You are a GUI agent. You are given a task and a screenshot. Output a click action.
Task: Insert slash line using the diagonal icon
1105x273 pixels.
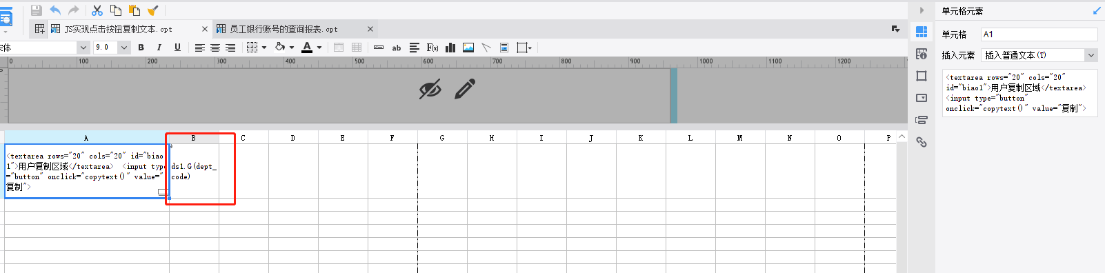click(486, 48)
